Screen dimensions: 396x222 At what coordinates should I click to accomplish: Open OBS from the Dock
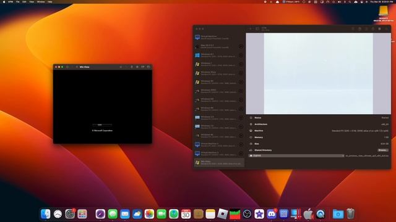pos(247,214)
